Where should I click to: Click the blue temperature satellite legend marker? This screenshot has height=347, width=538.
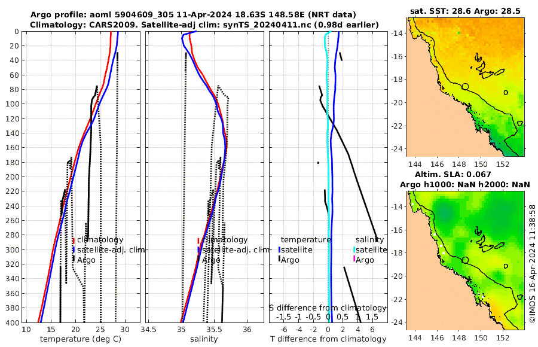280,249
